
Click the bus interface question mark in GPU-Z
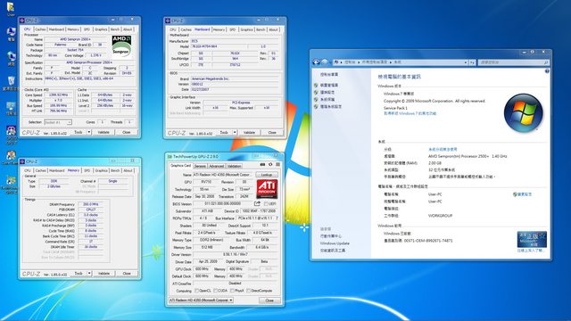pos(277,218)
